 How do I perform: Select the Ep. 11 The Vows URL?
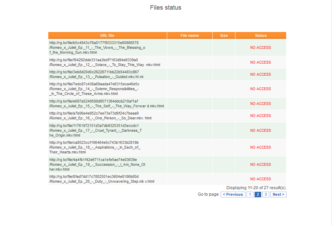[97, 47]
